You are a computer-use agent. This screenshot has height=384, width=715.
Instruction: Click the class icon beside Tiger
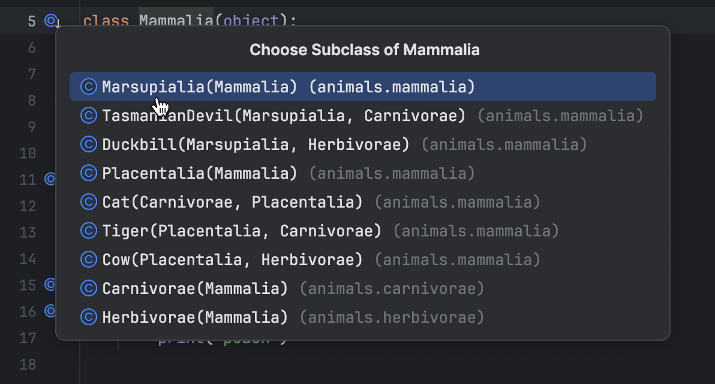[88, 230]
